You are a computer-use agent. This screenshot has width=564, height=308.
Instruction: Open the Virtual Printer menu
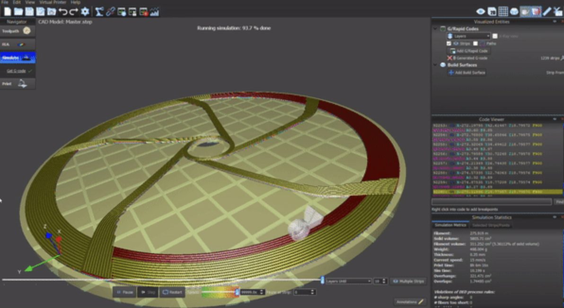coord(53,2)
